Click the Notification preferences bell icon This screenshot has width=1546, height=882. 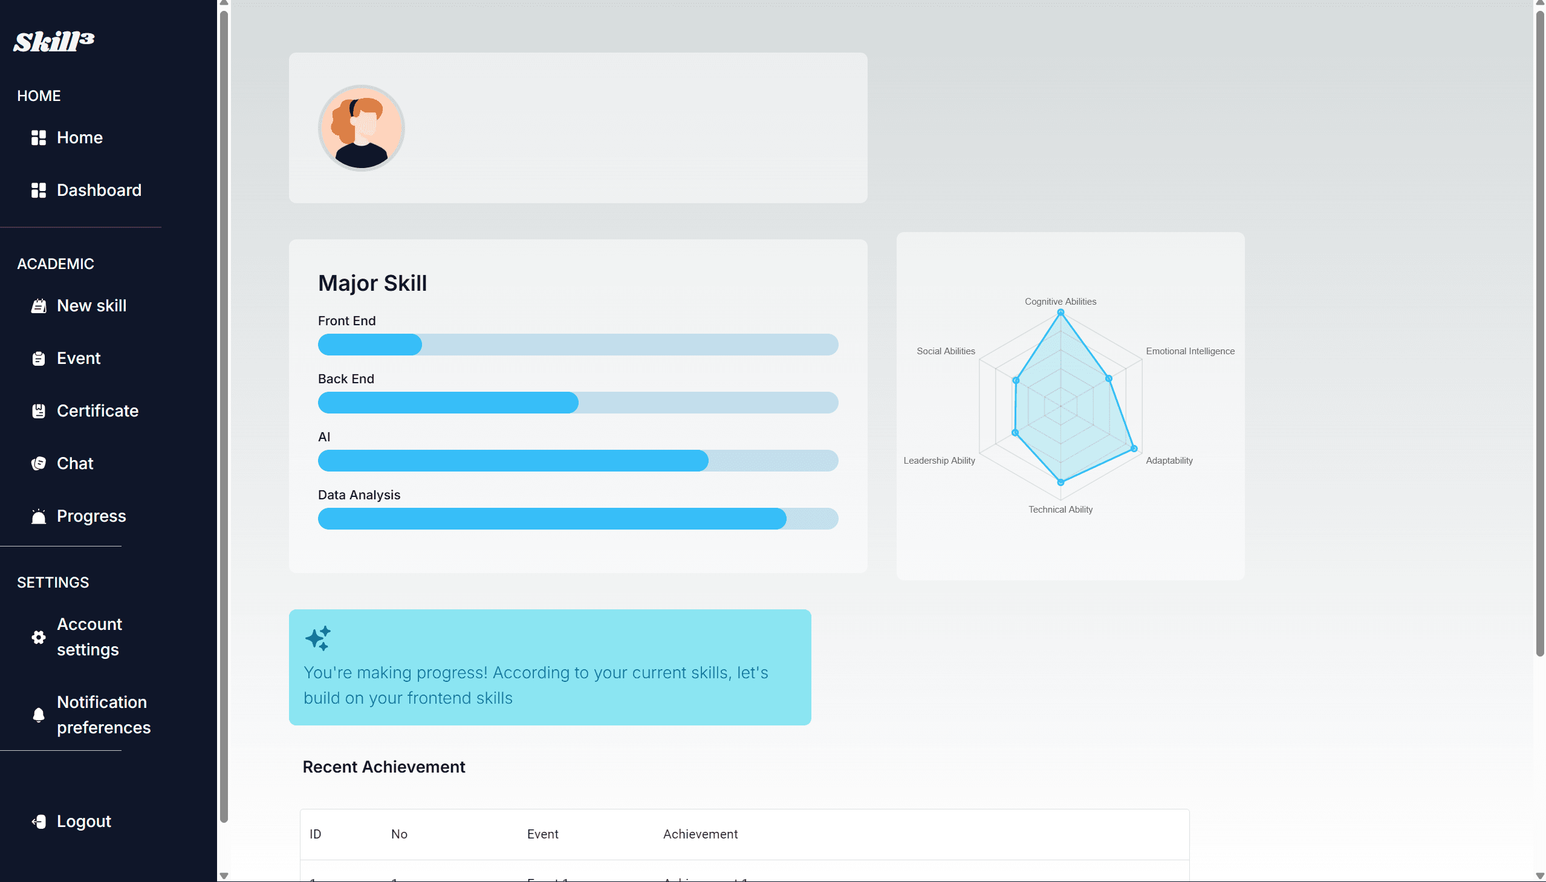38,715
